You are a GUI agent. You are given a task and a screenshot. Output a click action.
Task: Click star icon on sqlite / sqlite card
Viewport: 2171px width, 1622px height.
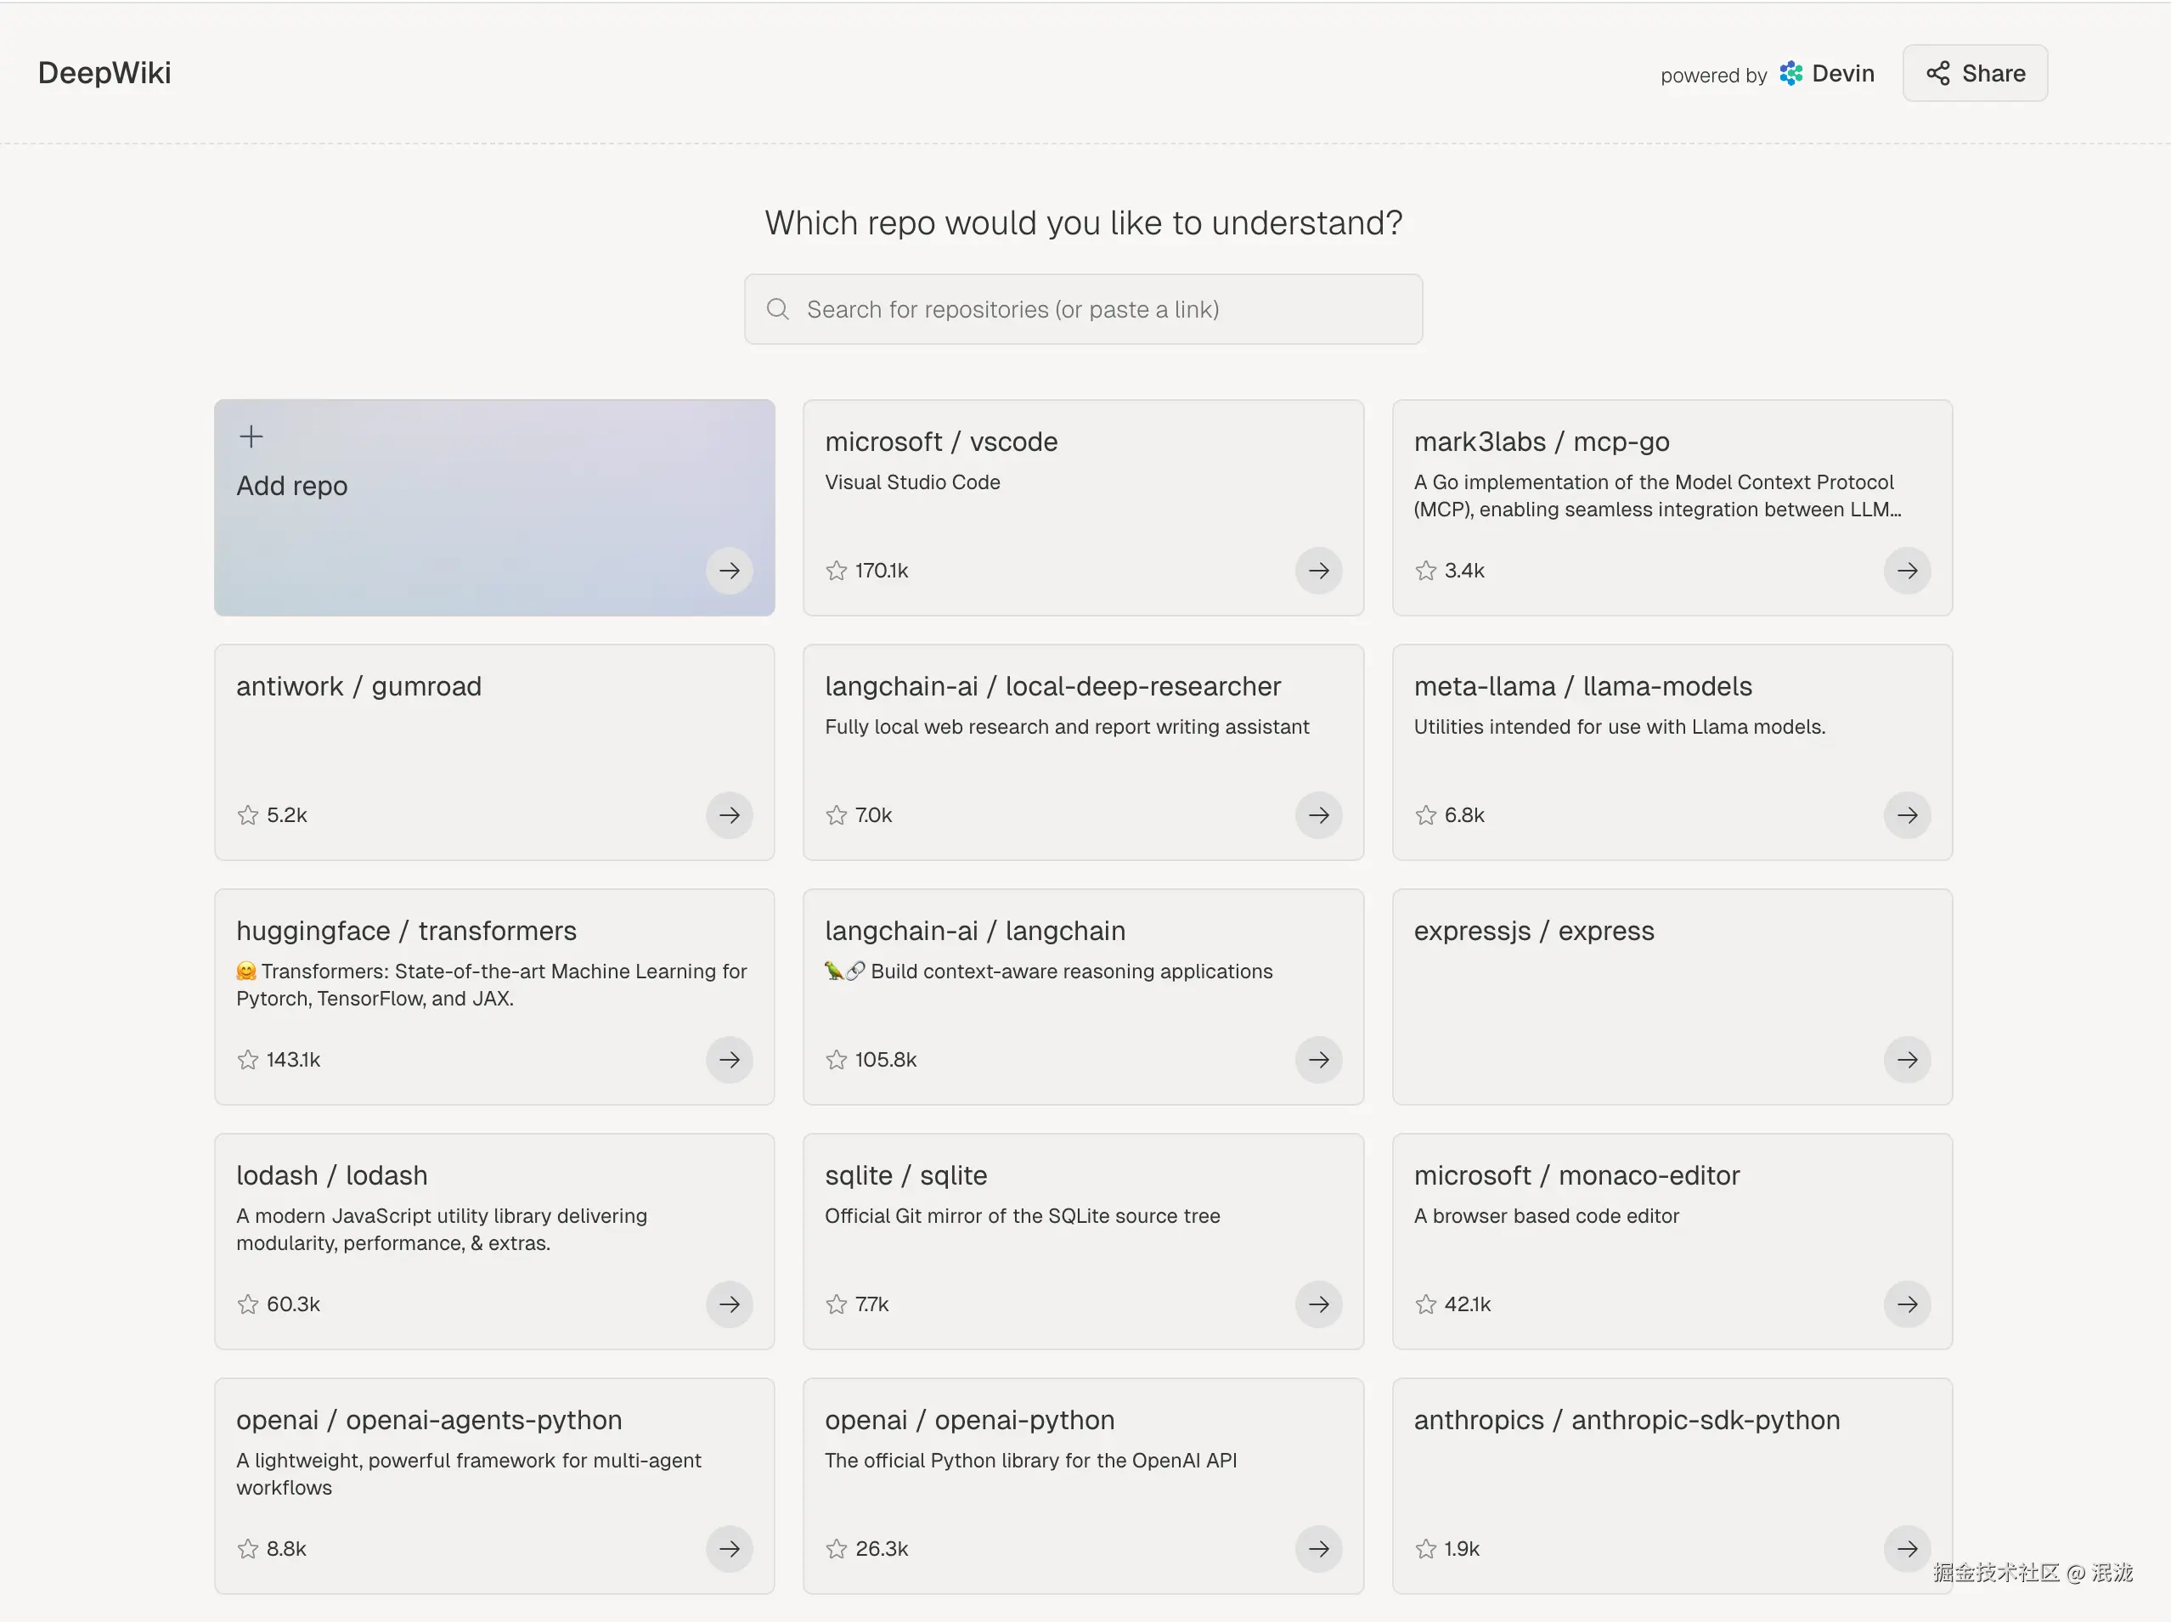(x=836, y=1304)
